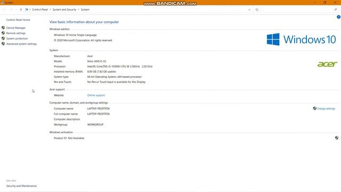Click 64-bit Operating System text
Screen dimensions: 341x192
point(115,77)
